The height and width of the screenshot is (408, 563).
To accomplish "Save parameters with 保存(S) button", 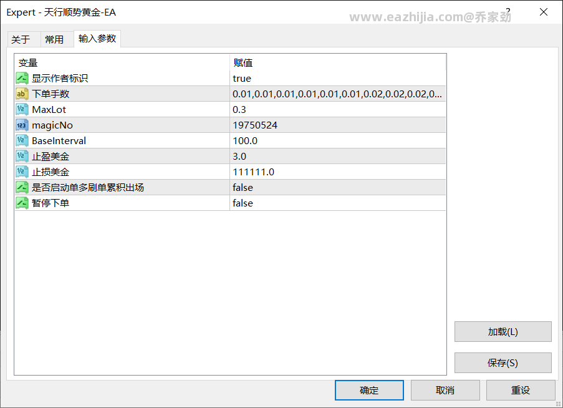I will pos(503,362).
